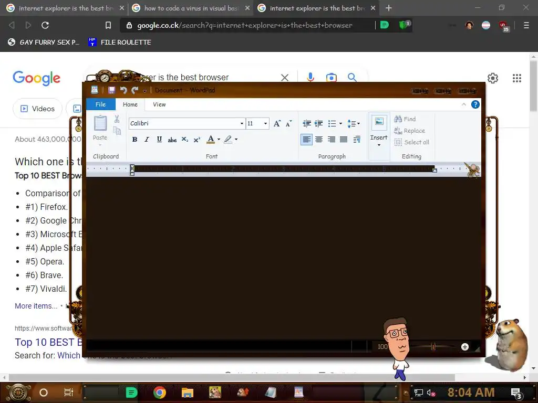Switch to the Home ribbon tab
This screenshot has width=538, height=403.
[x=130, y=104]
